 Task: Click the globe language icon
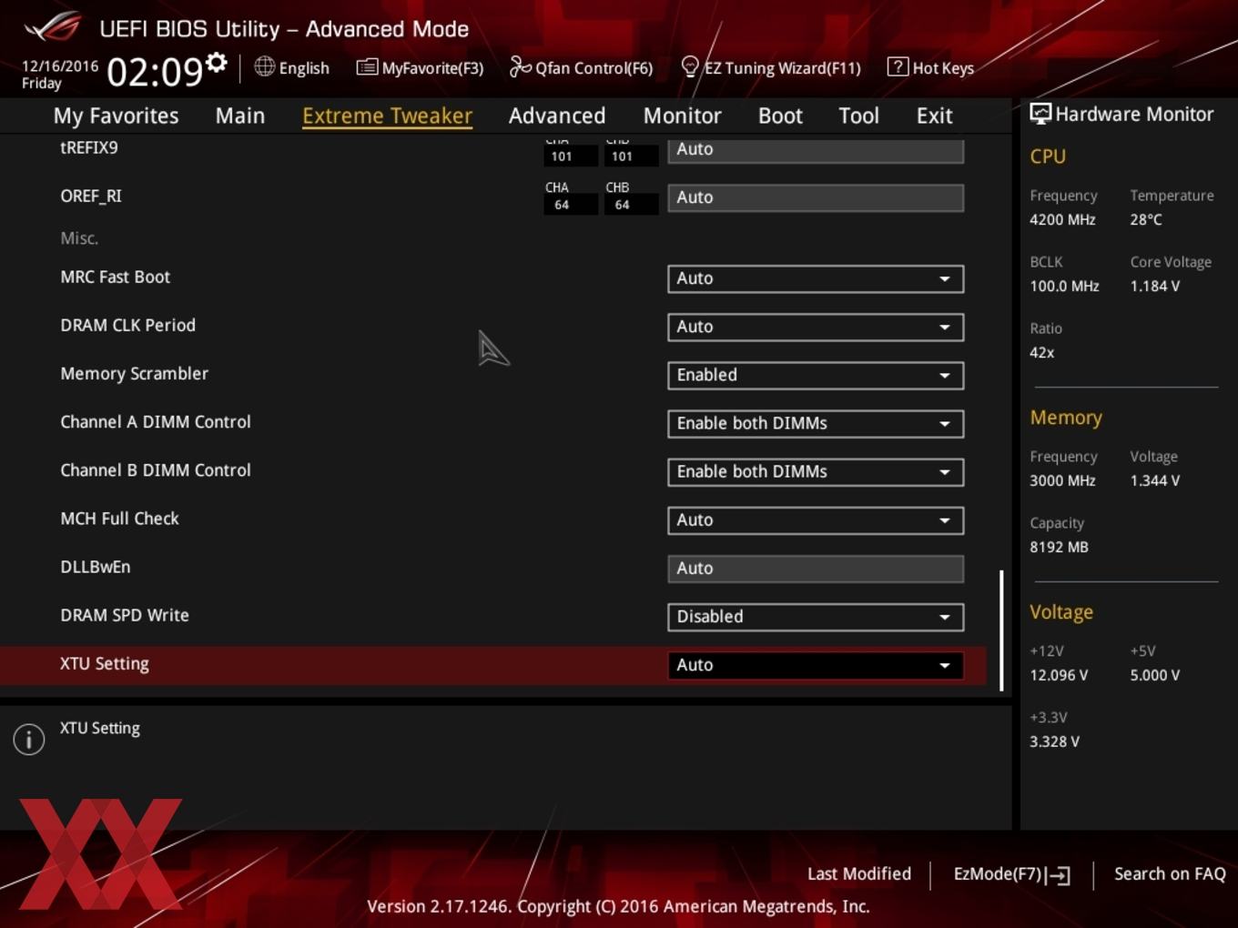click(264, 66)
